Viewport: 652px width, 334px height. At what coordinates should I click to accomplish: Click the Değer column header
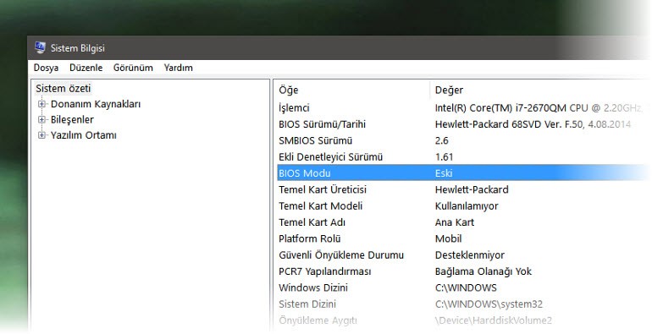pyautogui.click(x=540, y=90)
